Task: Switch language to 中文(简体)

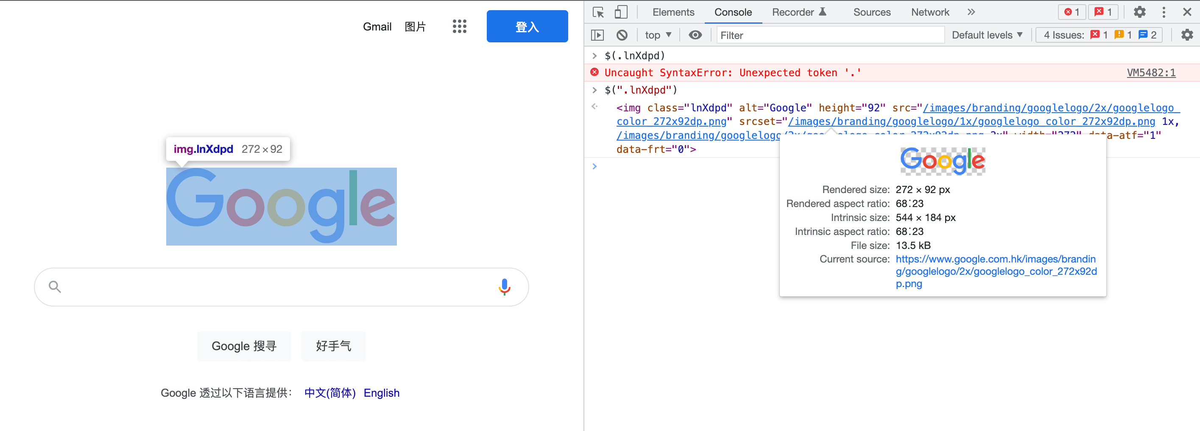Action: [330, 392]
